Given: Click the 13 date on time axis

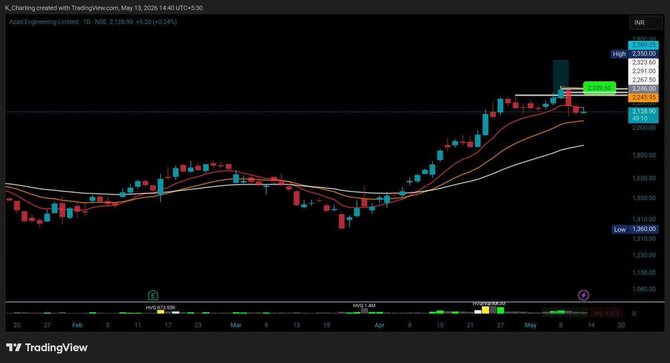Looking at the screenshot, I should click(x=296, y=325).
